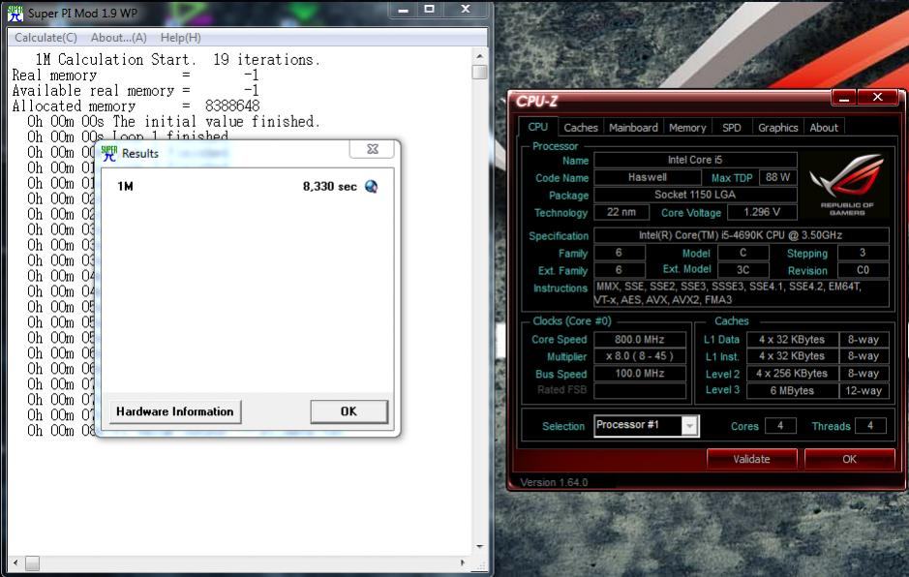Viewport: 909px width, 577px height.
Task: Click the horizontal scrollbar thumb in Super PI
Action: tap(33, 563)
